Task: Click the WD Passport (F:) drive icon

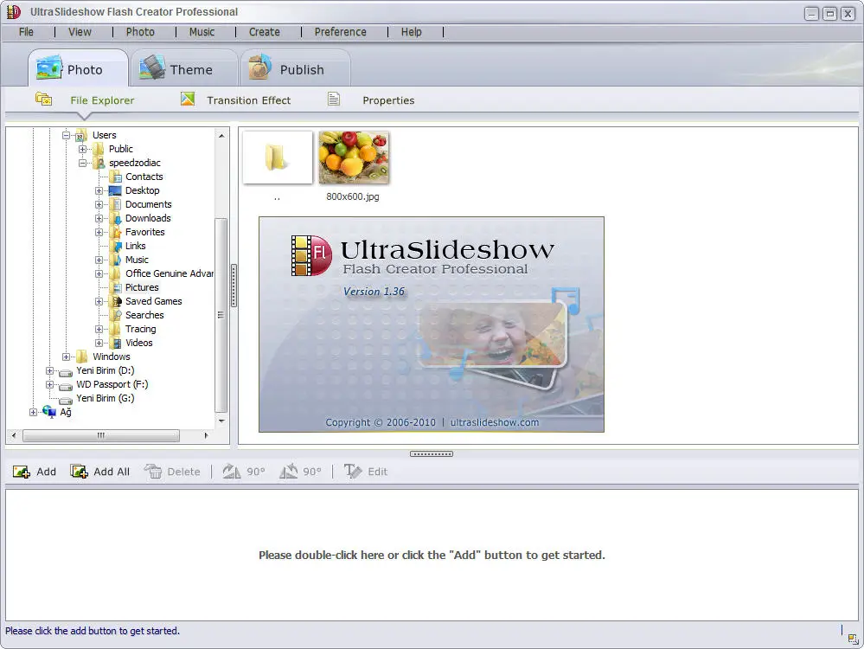Action: coord(66,385)
